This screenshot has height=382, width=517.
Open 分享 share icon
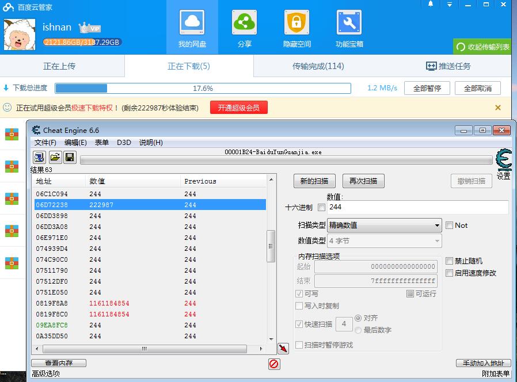[x=244, y=22]
